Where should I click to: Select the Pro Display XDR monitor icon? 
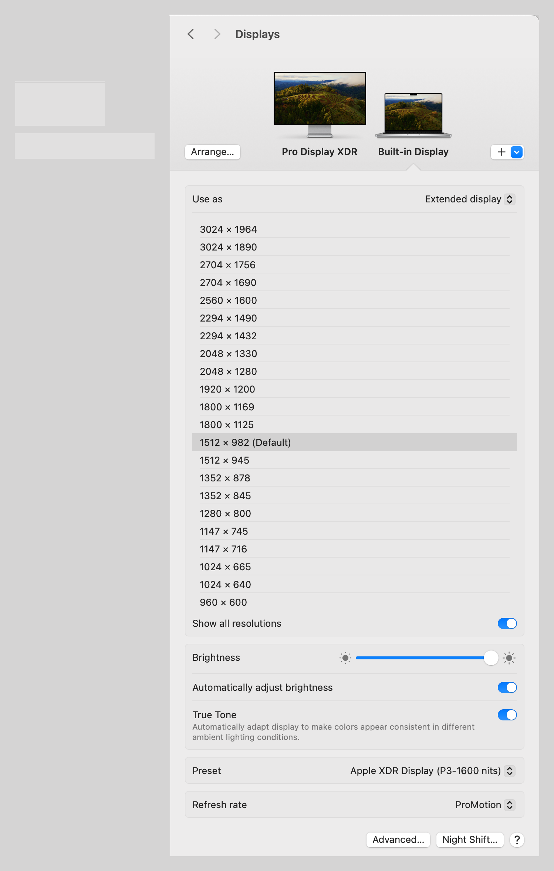point(320,104)
